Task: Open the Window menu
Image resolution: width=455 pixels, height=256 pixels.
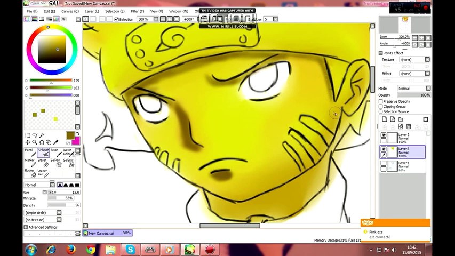Action: (x=179, y=11)
